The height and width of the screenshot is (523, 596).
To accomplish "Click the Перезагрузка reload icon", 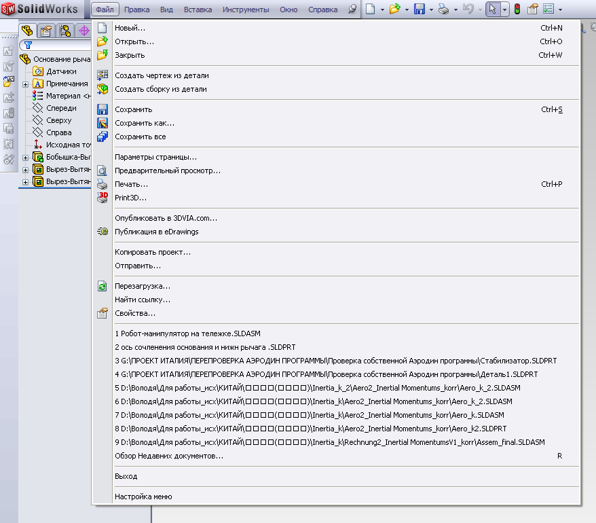I will point(103,286).
